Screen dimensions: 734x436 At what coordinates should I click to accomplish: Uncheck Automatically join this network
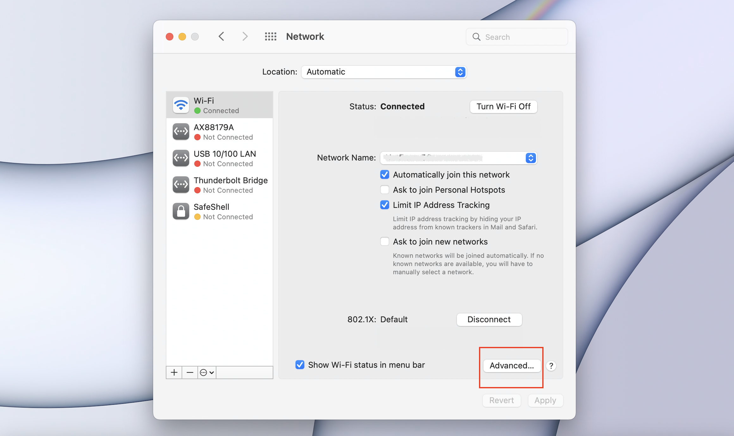tap(384, 174)
